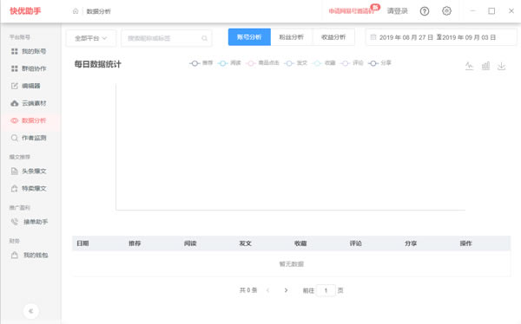Viewport: 521px width, 324px height.
Task: Open 特卖爆文 in the sidebar
Action: coord(29,188)
